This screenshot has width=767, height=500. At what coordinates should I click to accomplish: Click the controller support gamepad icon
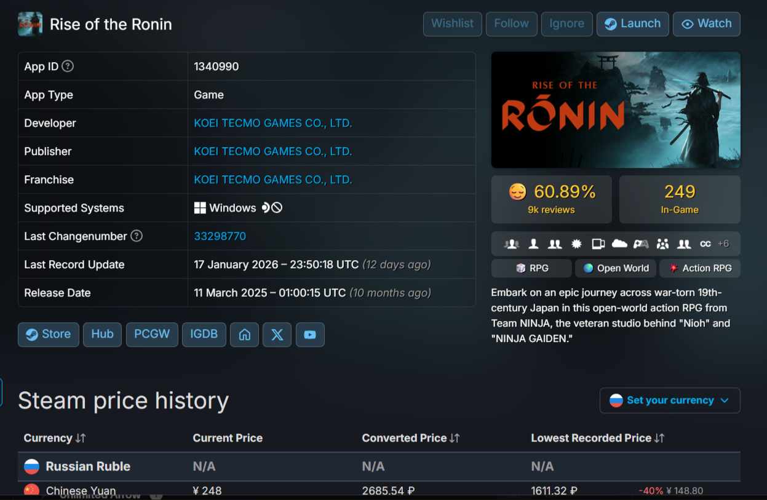(x=641, y=244)
